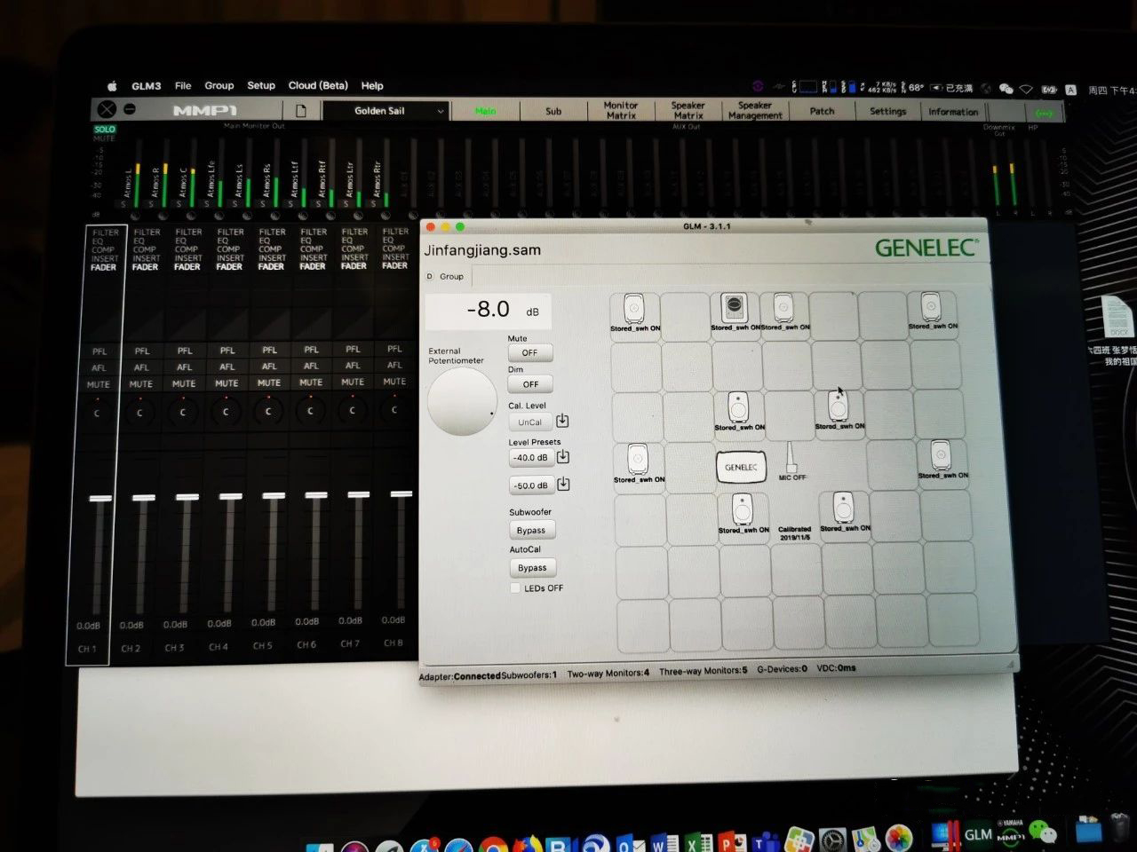Open the Setup menu

[x=261, y=86]
